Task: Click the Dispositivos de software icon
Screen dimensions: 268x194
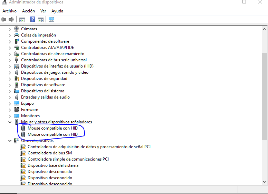Action: point(17,85)
